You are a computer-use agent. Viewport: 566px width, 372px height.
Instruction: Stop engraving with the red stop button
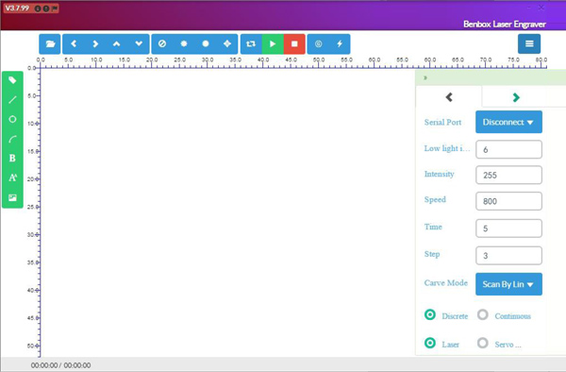click(x=294, y=44)
